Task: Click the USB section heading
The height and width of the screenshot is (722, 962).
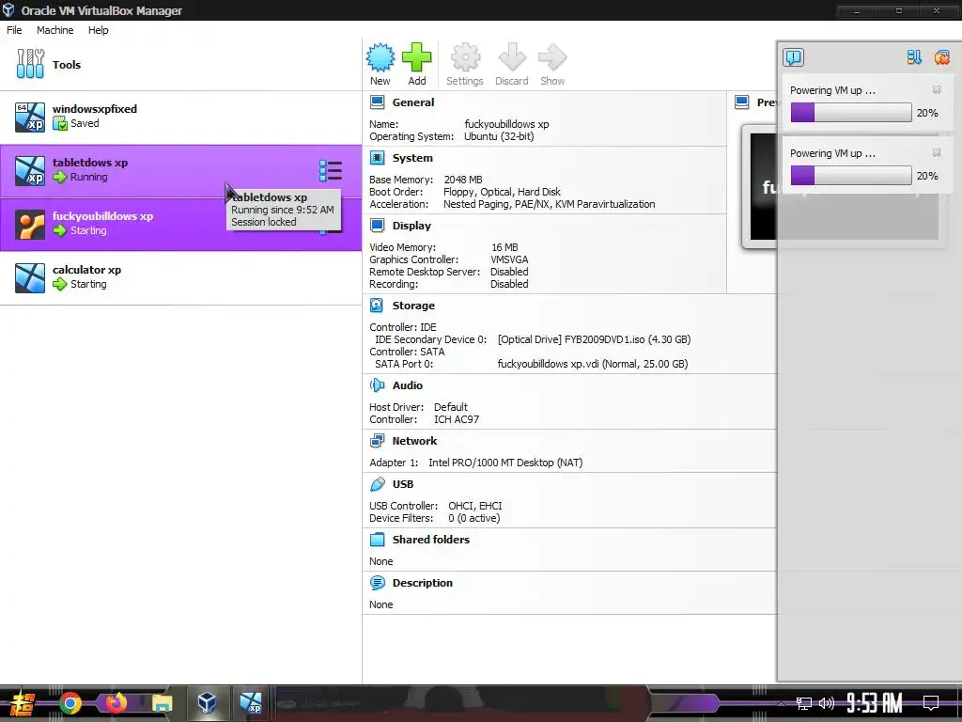Action: click(402, 484)
